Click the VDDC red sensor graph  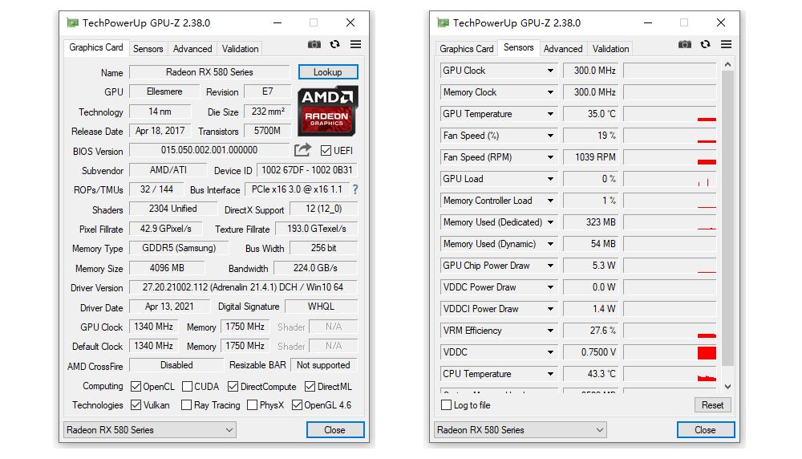(x=670, y=352)
